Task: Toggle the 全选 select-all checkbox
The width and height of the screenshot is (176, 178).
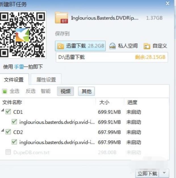Action: 5,91
